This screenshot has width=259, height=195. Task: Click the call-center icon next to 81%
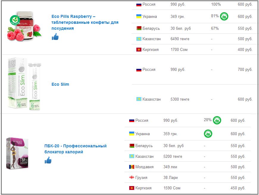[x=224, y=16]
